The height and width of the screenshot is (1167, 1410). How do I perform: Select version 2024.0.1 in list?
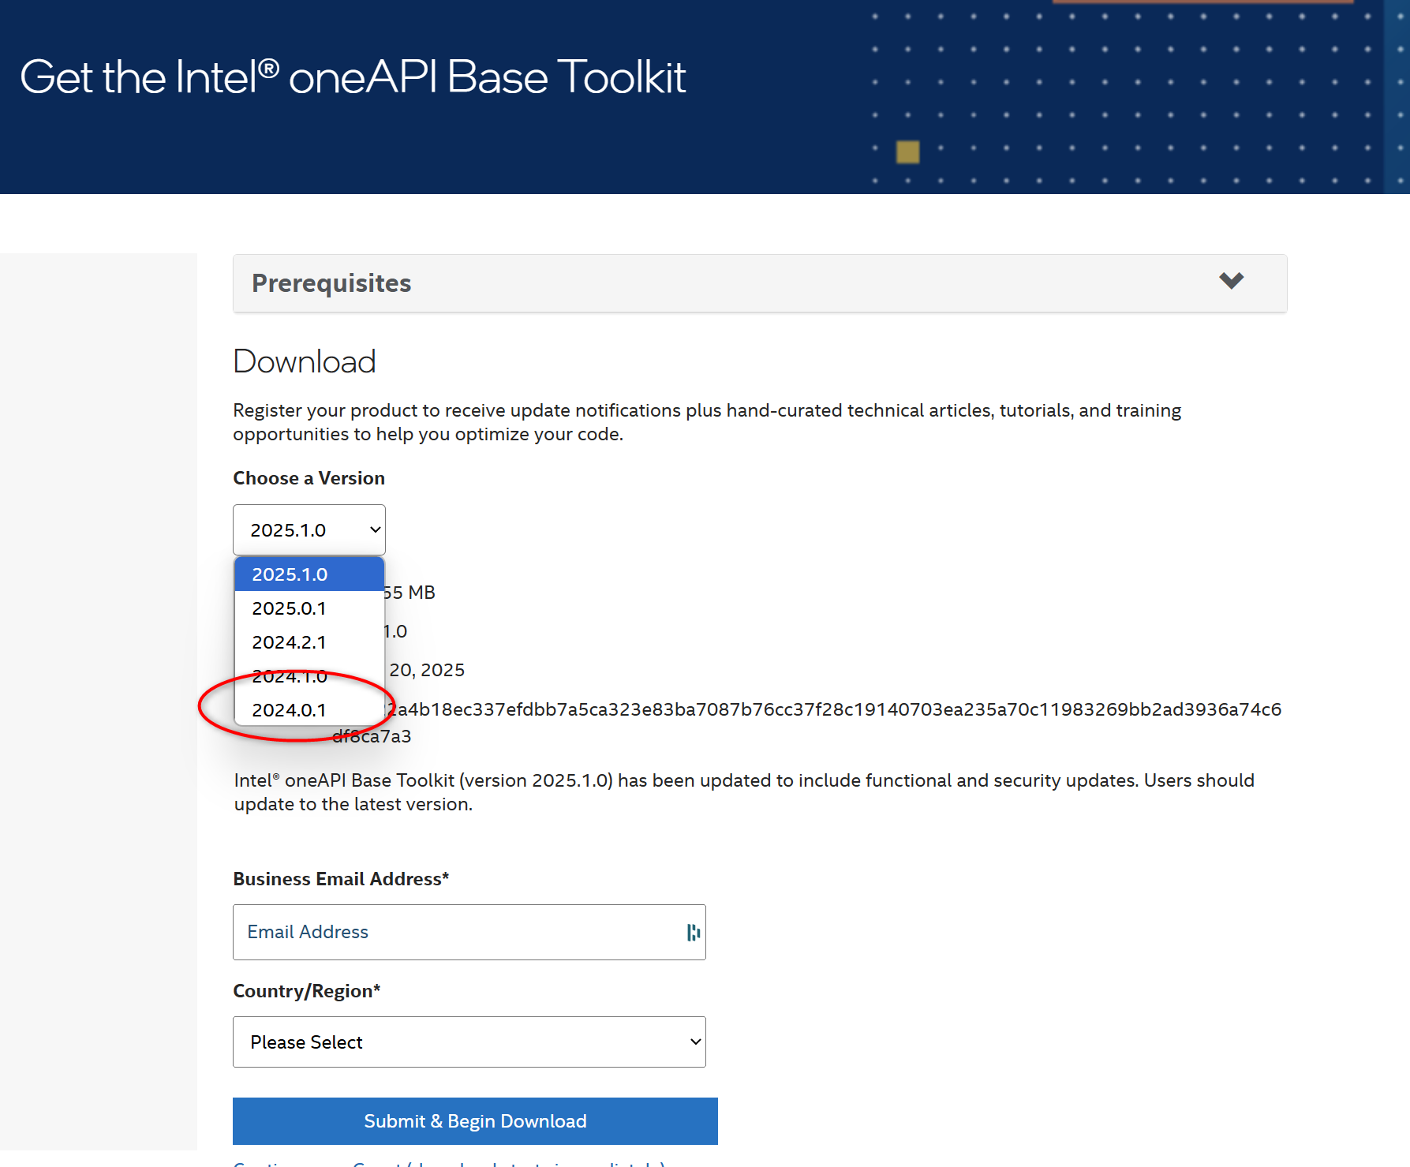pos(309,710)
